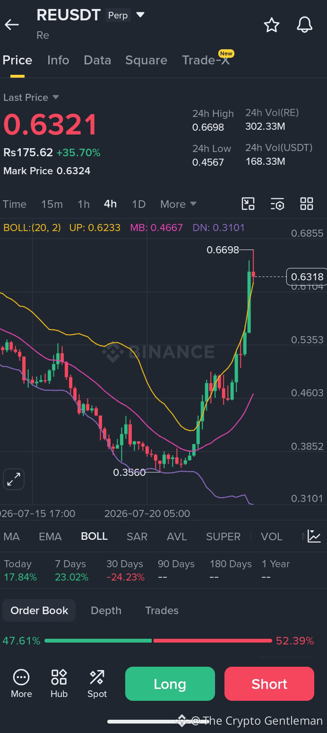The height and width of the screenshot is (733, 327).
Task: Tap the 30 Days -24.23% performance value
Action: 126,577
